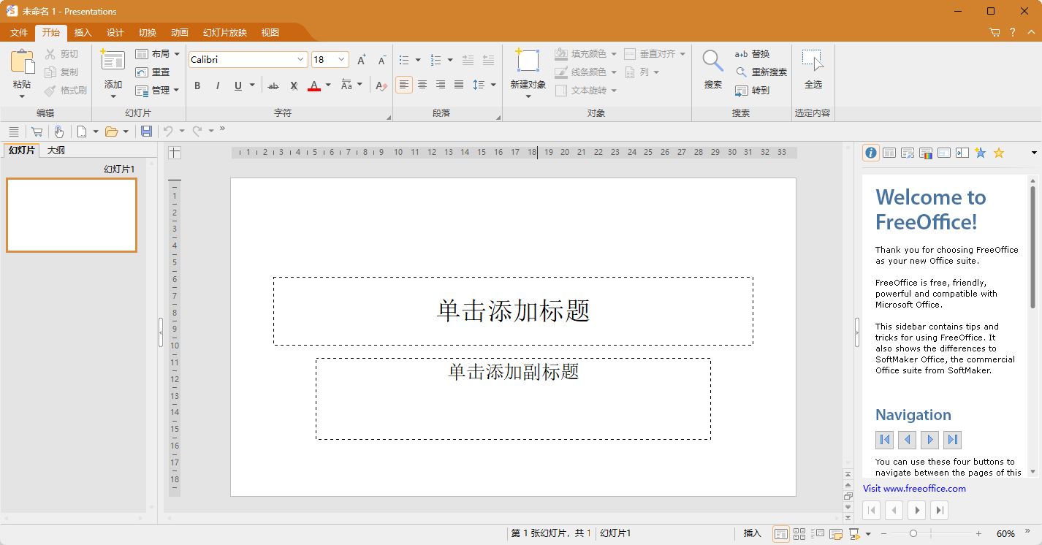Toggle Italic text formatting
The width and height of the screenshot is (1042, 545).
pos(217,85)
